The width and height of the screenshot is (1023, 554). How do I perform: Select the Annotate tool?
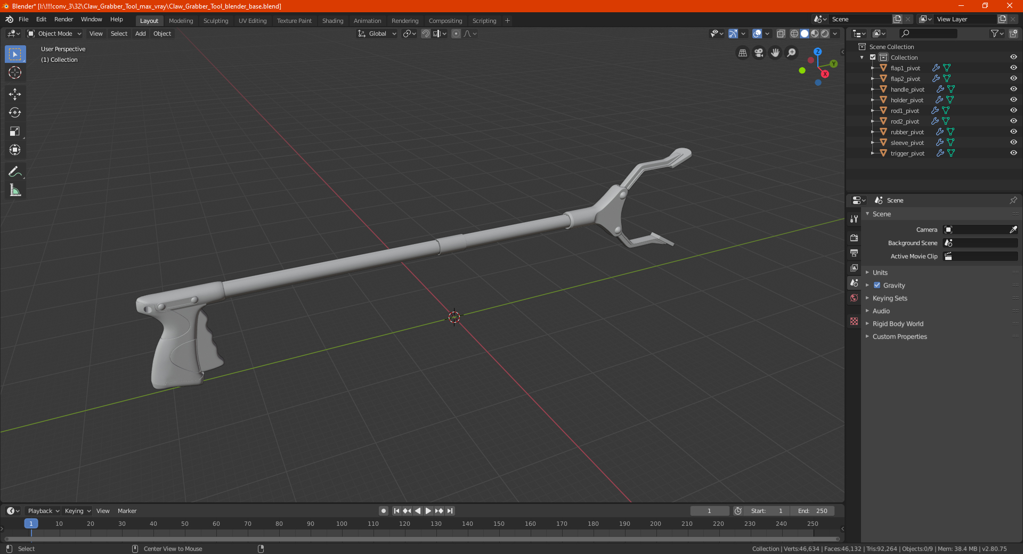[15, 172]
